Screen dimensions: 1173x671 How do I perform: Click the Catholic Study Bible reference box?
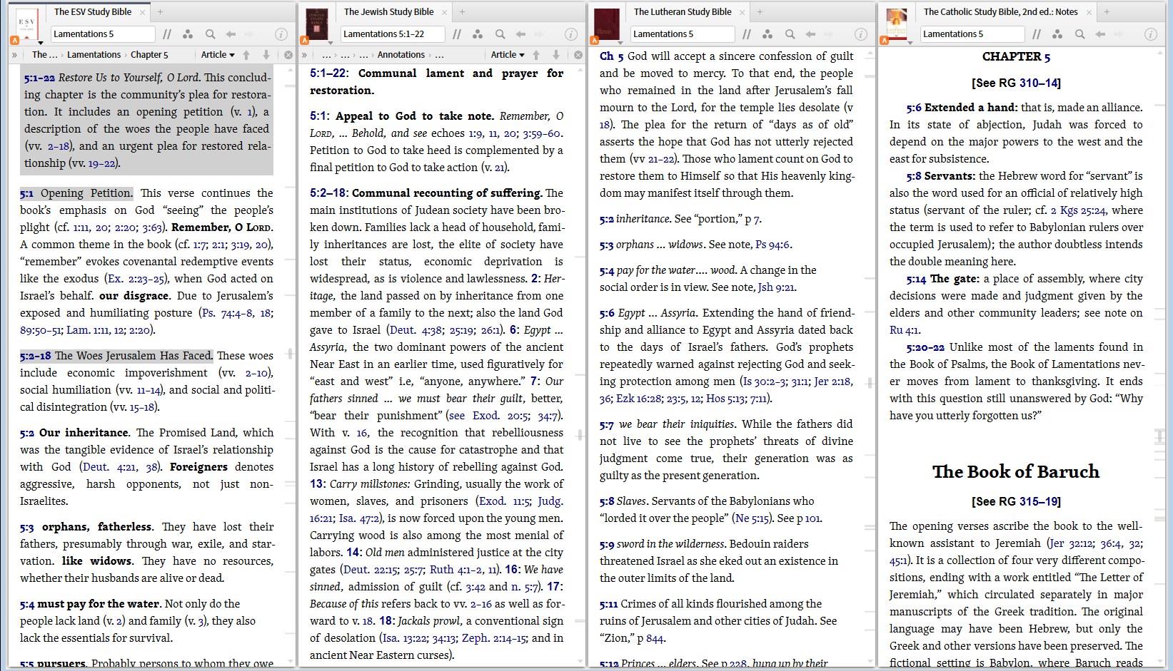[x=972, y=34]
